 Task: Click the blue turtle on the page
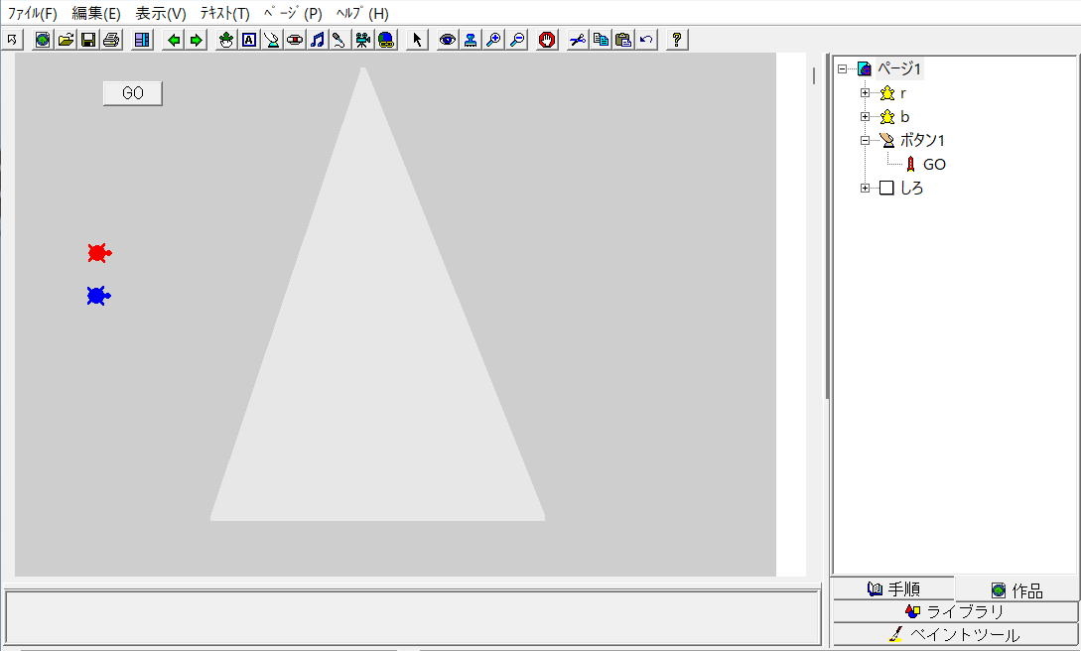click(x=98, y=296)
